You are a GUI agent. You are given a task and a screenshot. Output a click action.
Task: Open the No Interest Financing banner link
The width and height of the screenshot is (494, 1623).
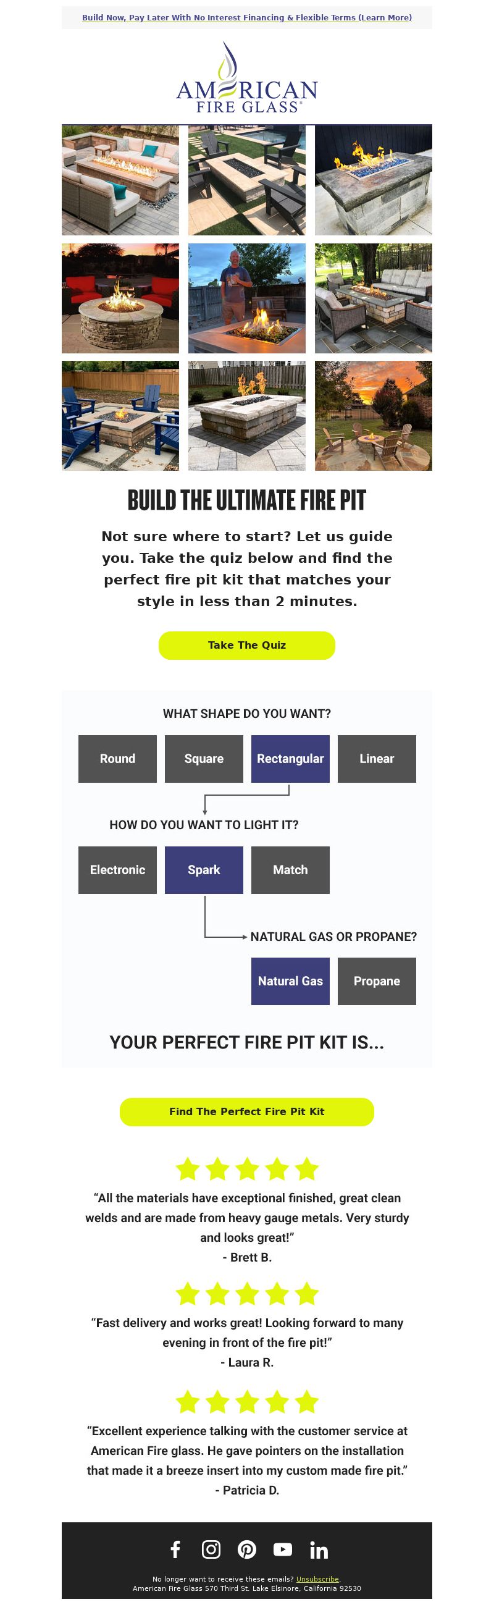247,18
